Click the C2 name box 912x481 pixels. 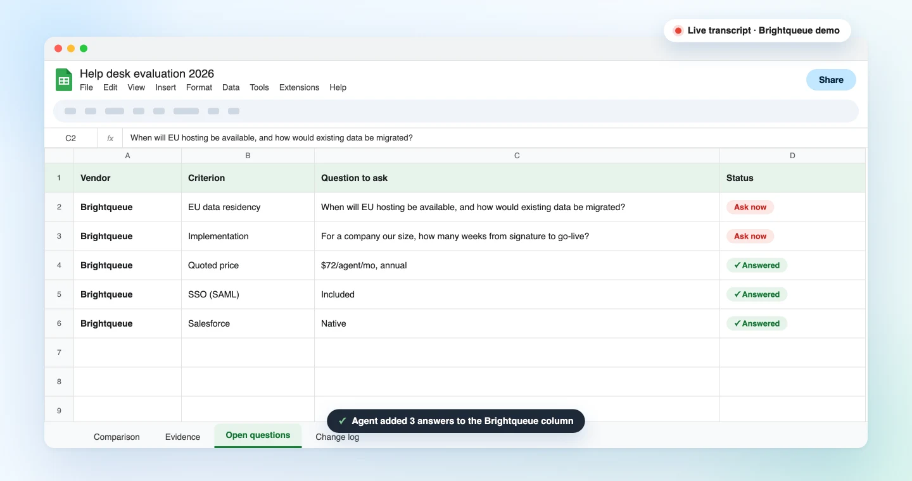click(x=70, y=138)
